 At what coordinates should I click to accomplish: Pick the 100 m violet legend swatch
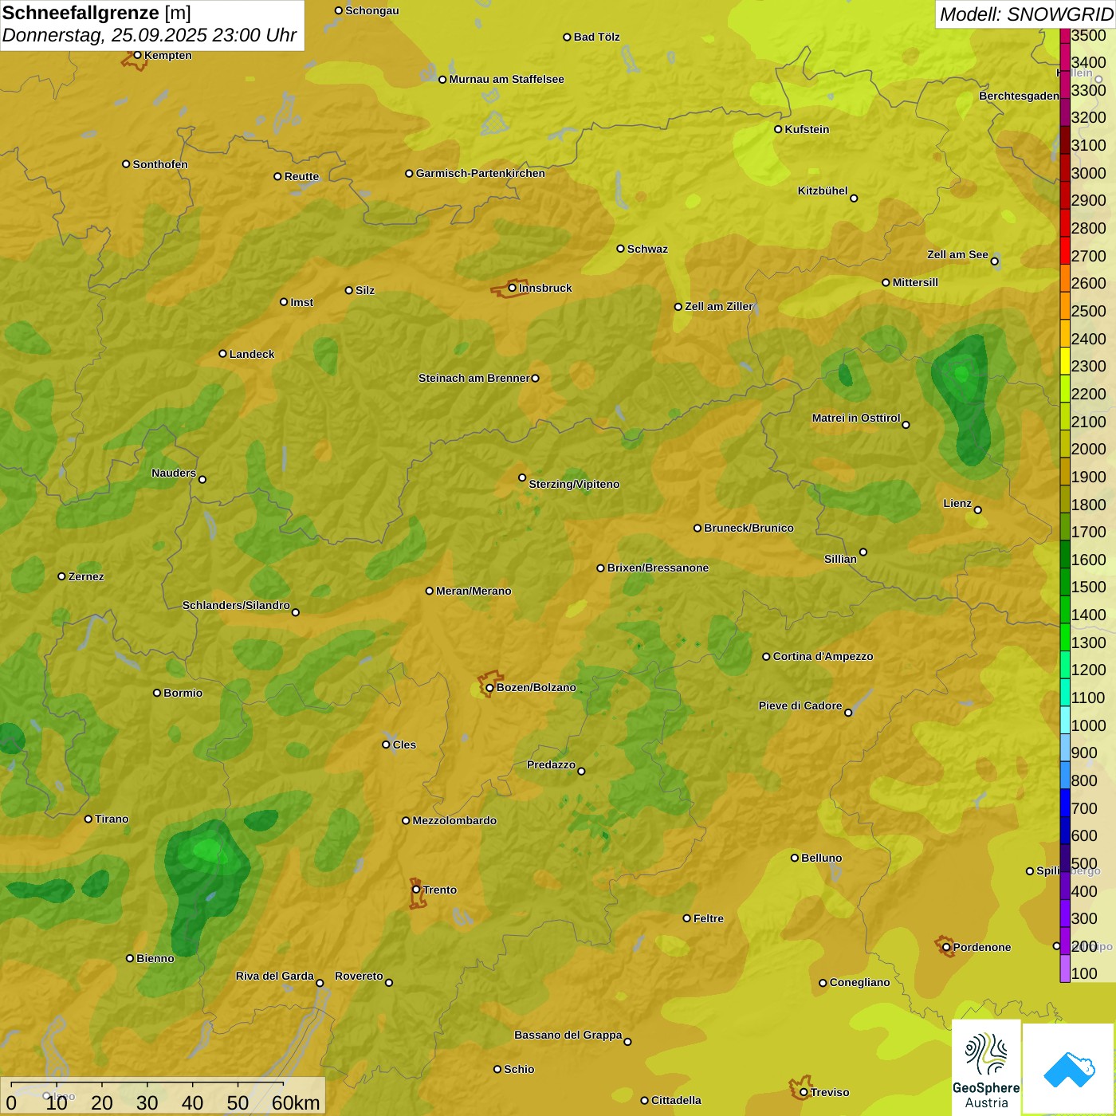tap(1065, 969)
